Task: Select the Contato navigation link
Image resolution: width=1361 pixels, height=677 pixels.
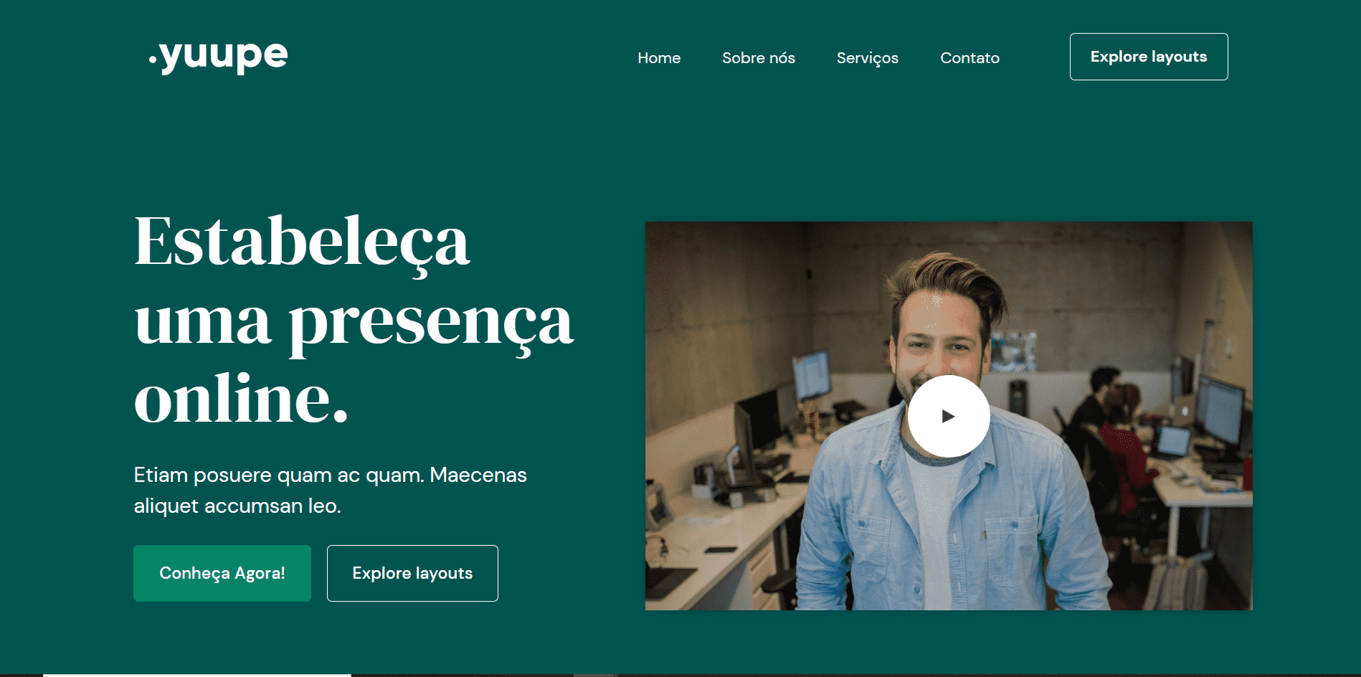Action: 969,57
